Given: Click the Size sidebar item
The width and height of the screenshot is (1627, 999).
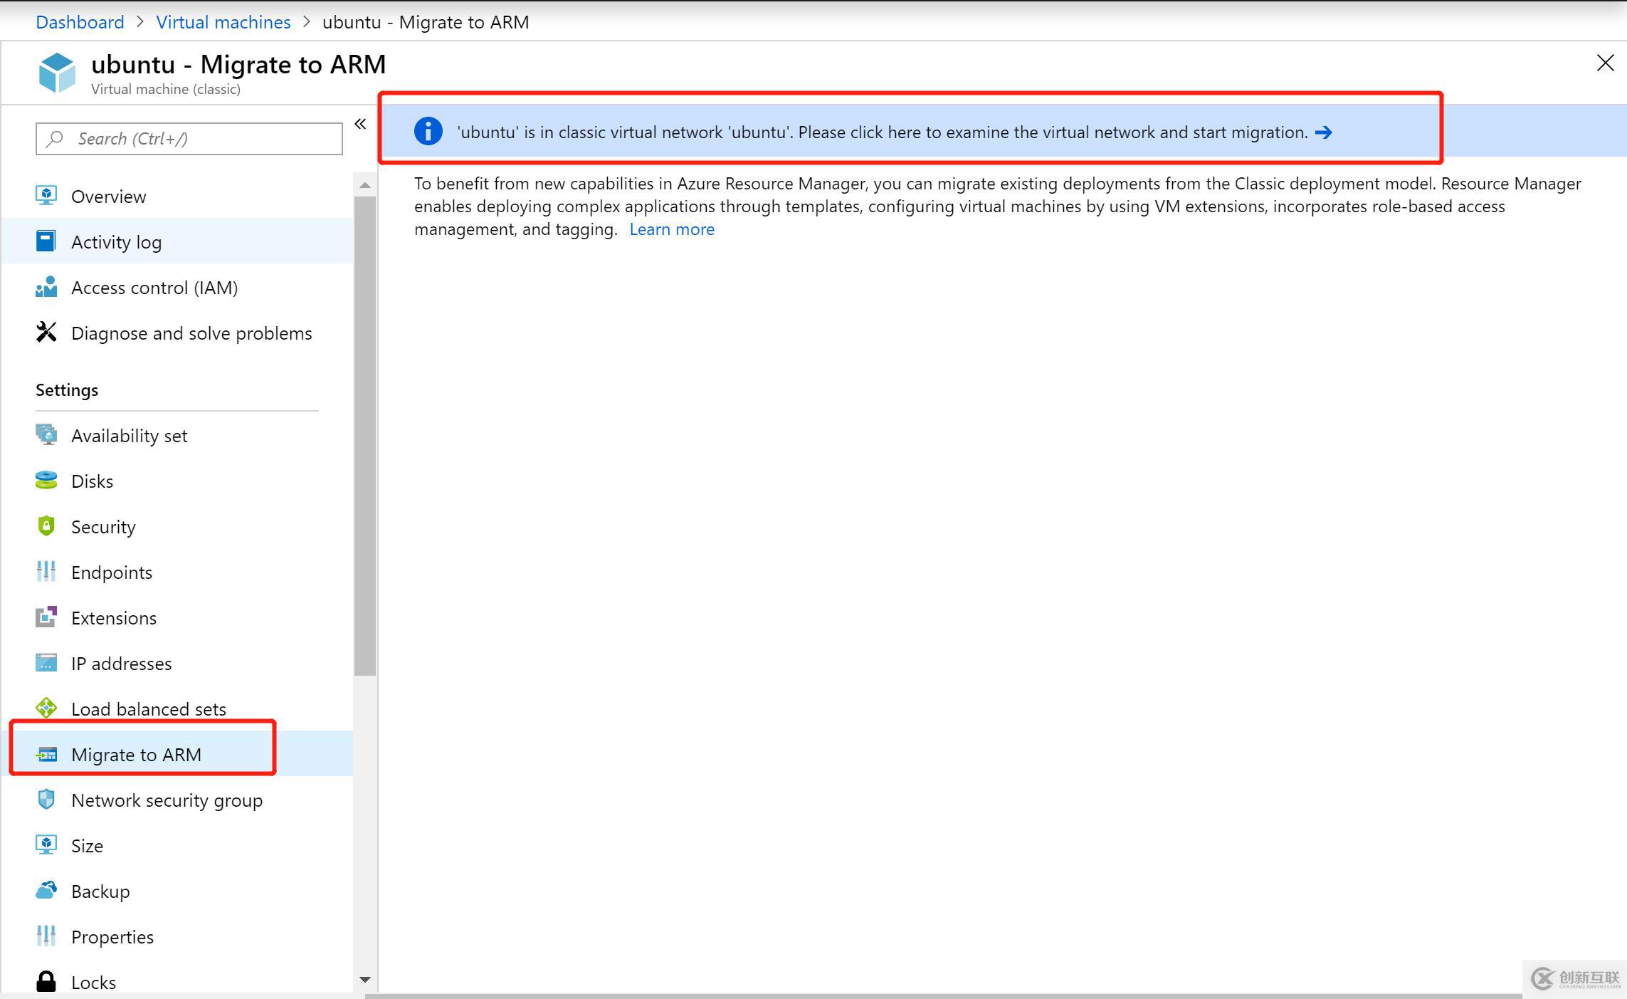Looking at the screenshot, I should [87, 845].
